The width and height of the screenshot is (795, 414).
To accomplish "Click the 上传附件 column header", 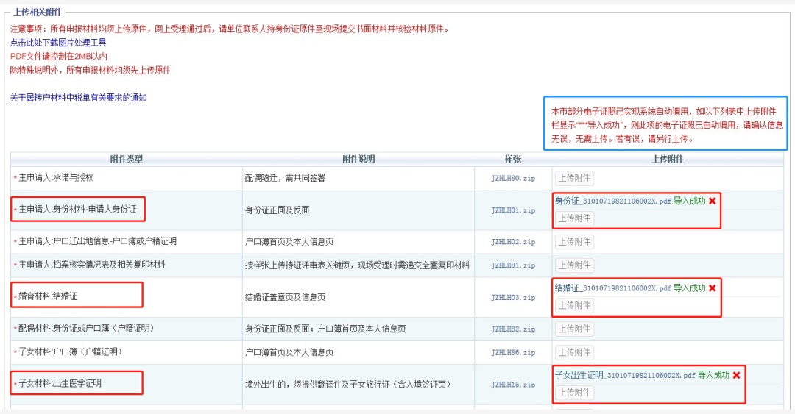I will (667, 159).
